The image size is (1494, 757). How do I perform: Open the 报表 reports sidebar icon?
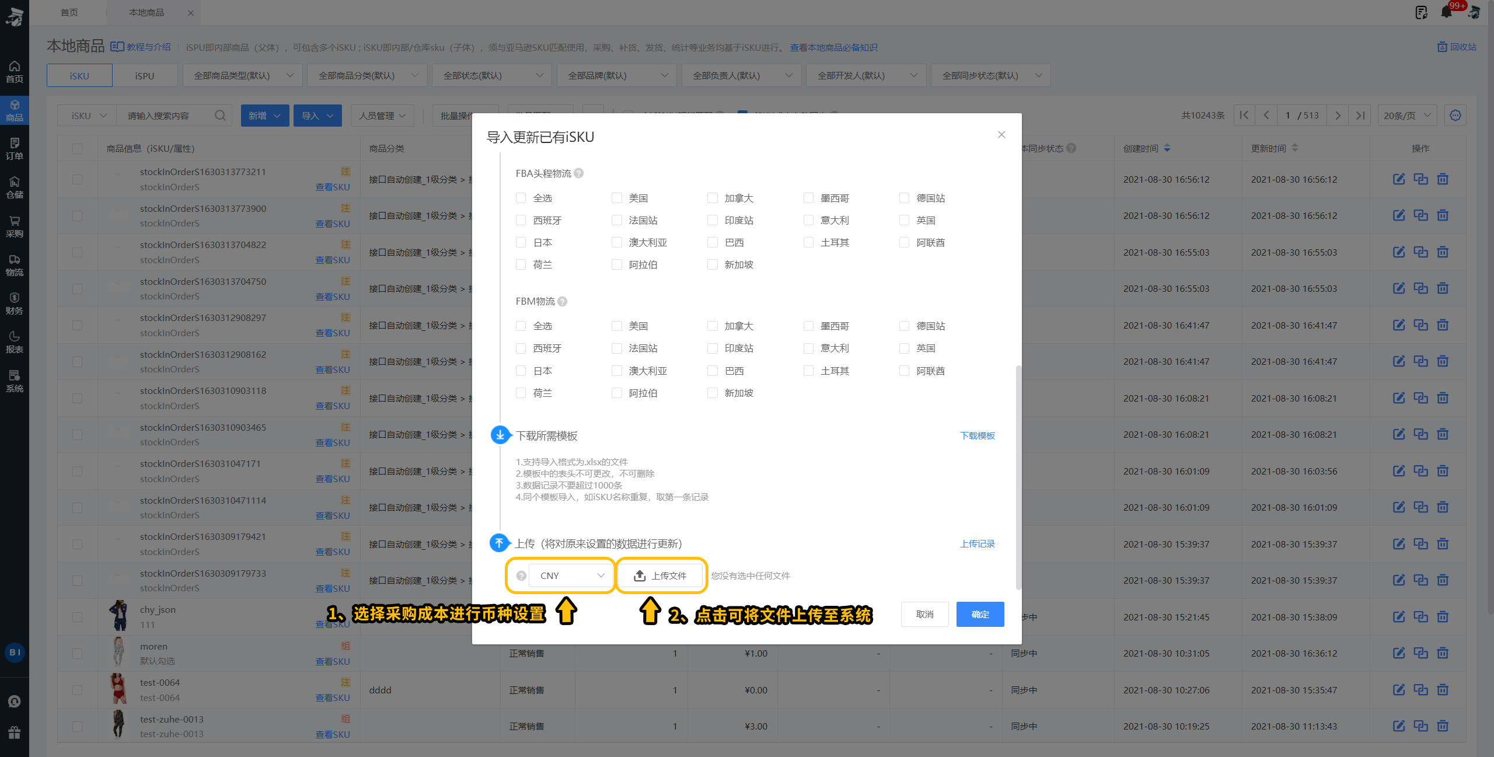(x=15, y=342)
